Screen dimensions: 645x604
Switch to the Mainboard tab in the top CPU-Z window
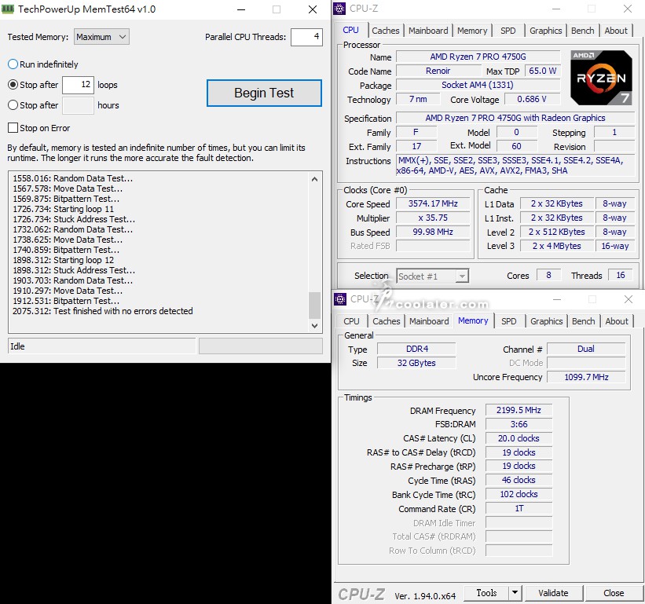pos(428,31)
